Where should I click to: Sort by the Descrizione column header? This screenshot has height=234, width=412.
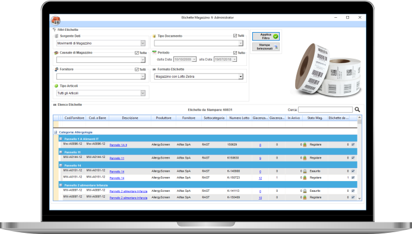(130, 118)
